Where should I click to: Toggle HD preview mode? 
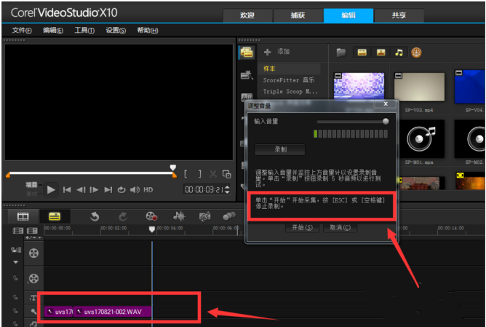[x=148, y=189]
